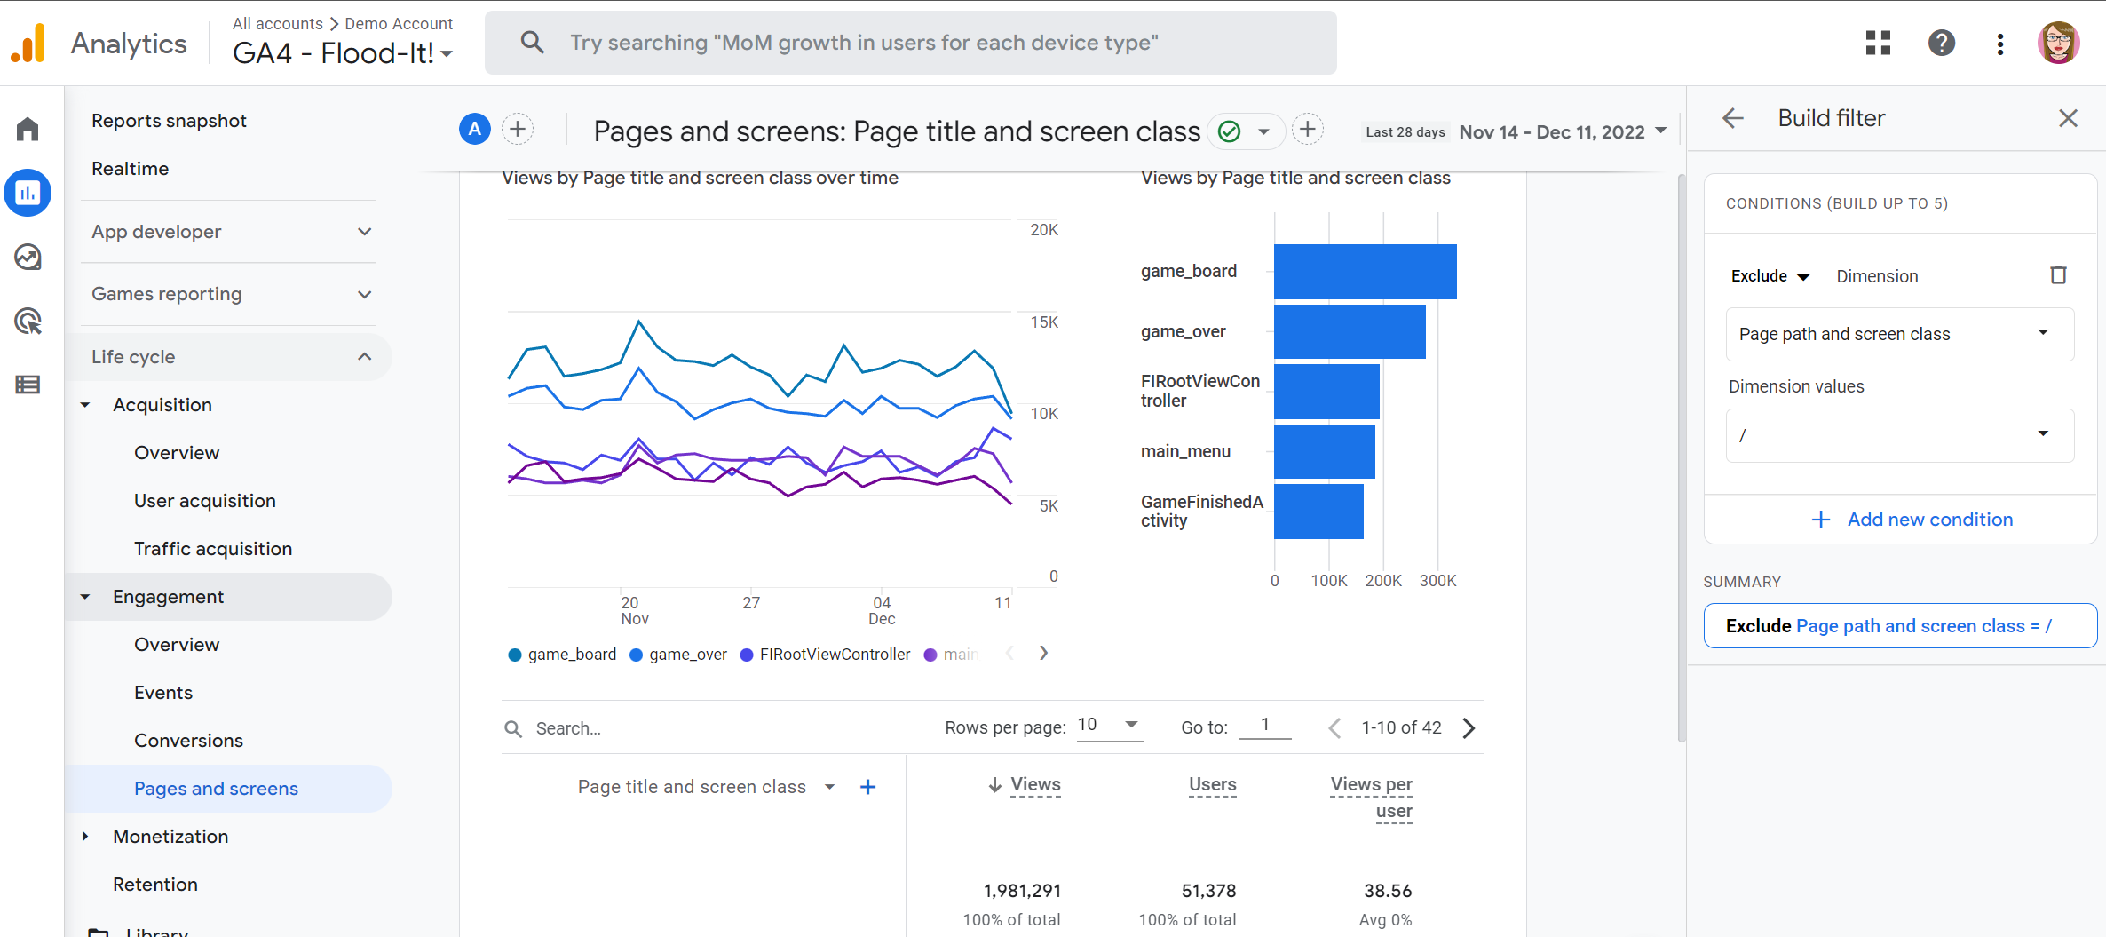Open the Exclude condition type dropdown
The width and height of the screenshot is (2106, 937).
pos(1770,276)
